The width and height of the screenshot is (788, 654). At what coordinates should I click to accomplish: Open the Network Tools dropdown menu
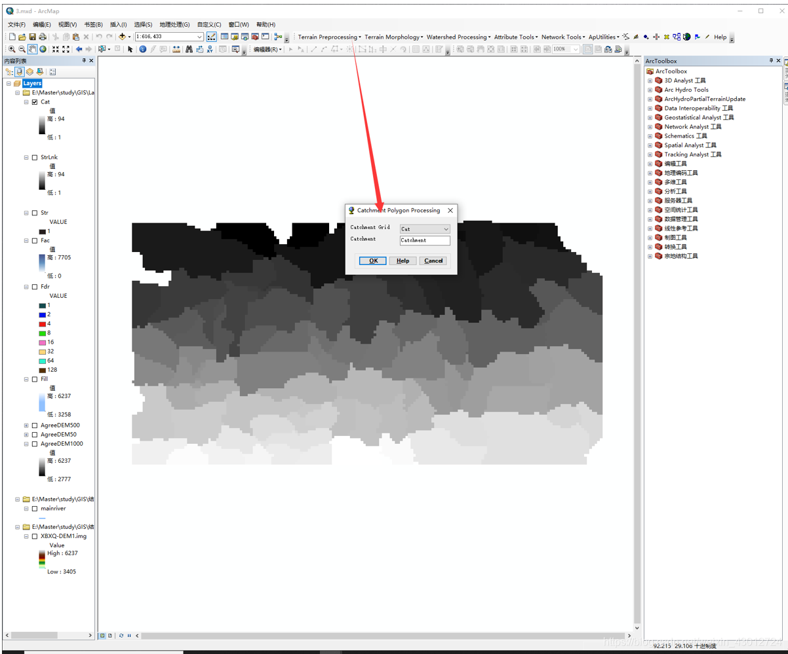point(563,37)
